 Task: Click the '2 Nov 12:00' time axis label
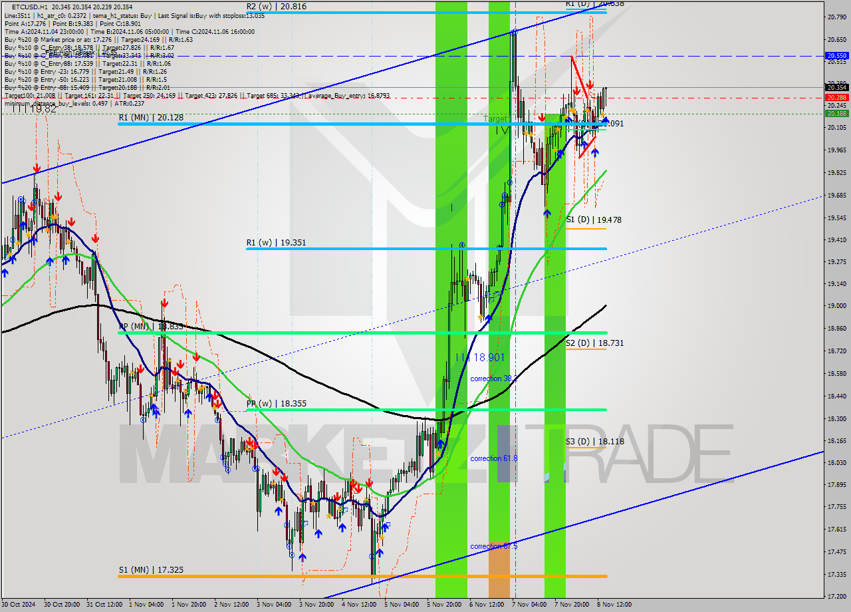(x=231, y=605)
